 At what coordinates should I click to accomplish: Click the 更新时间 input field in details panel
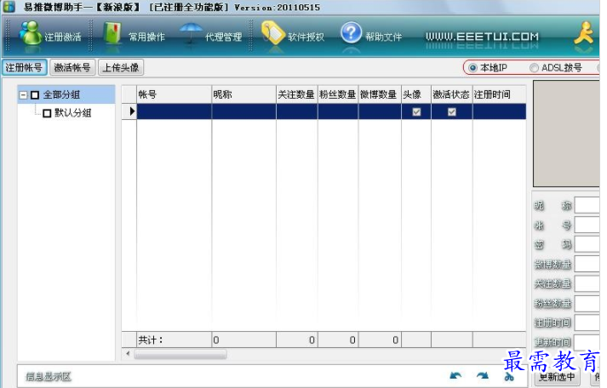coord(587,342)
